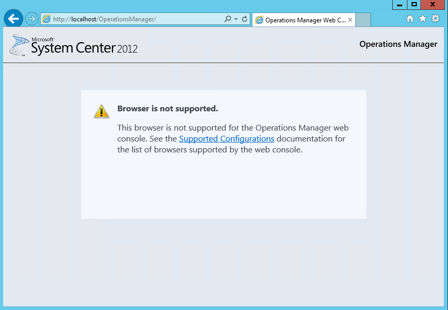Click the yellow warning triangle icon
The image size is (448, 310).
101,111
